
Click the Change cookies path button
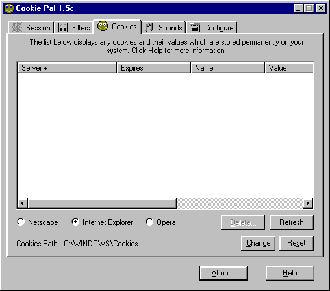(258, 243)
